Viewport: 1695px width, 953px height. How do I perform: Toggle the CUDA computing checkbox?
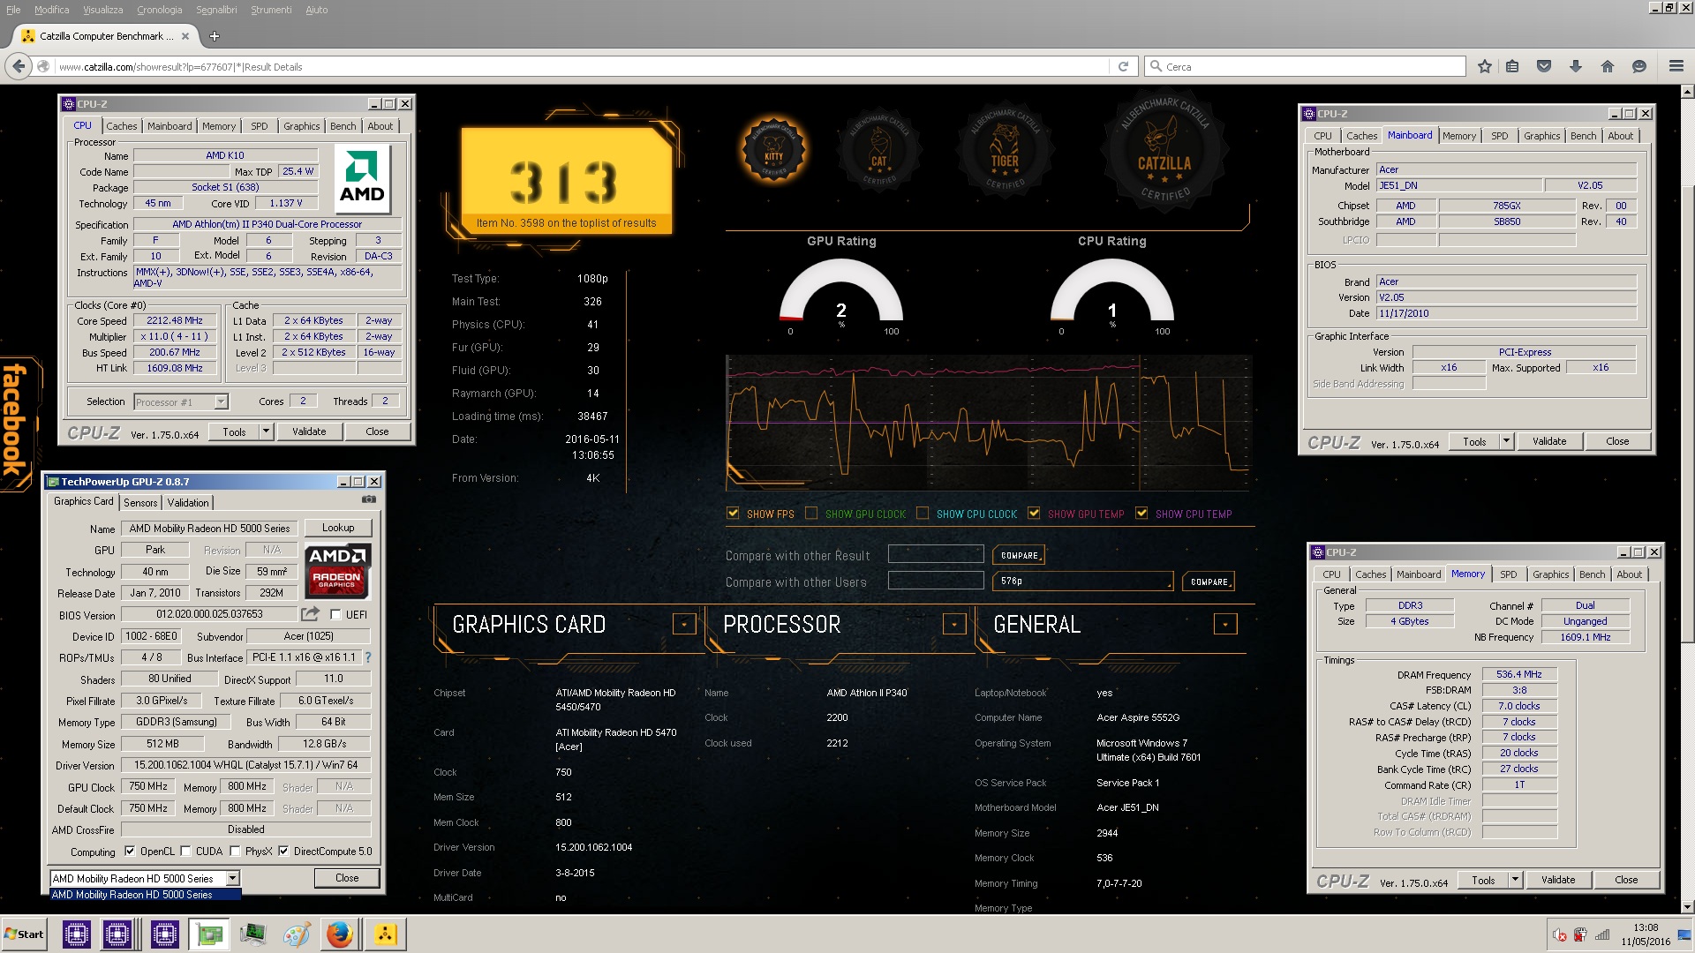(185, 852)
